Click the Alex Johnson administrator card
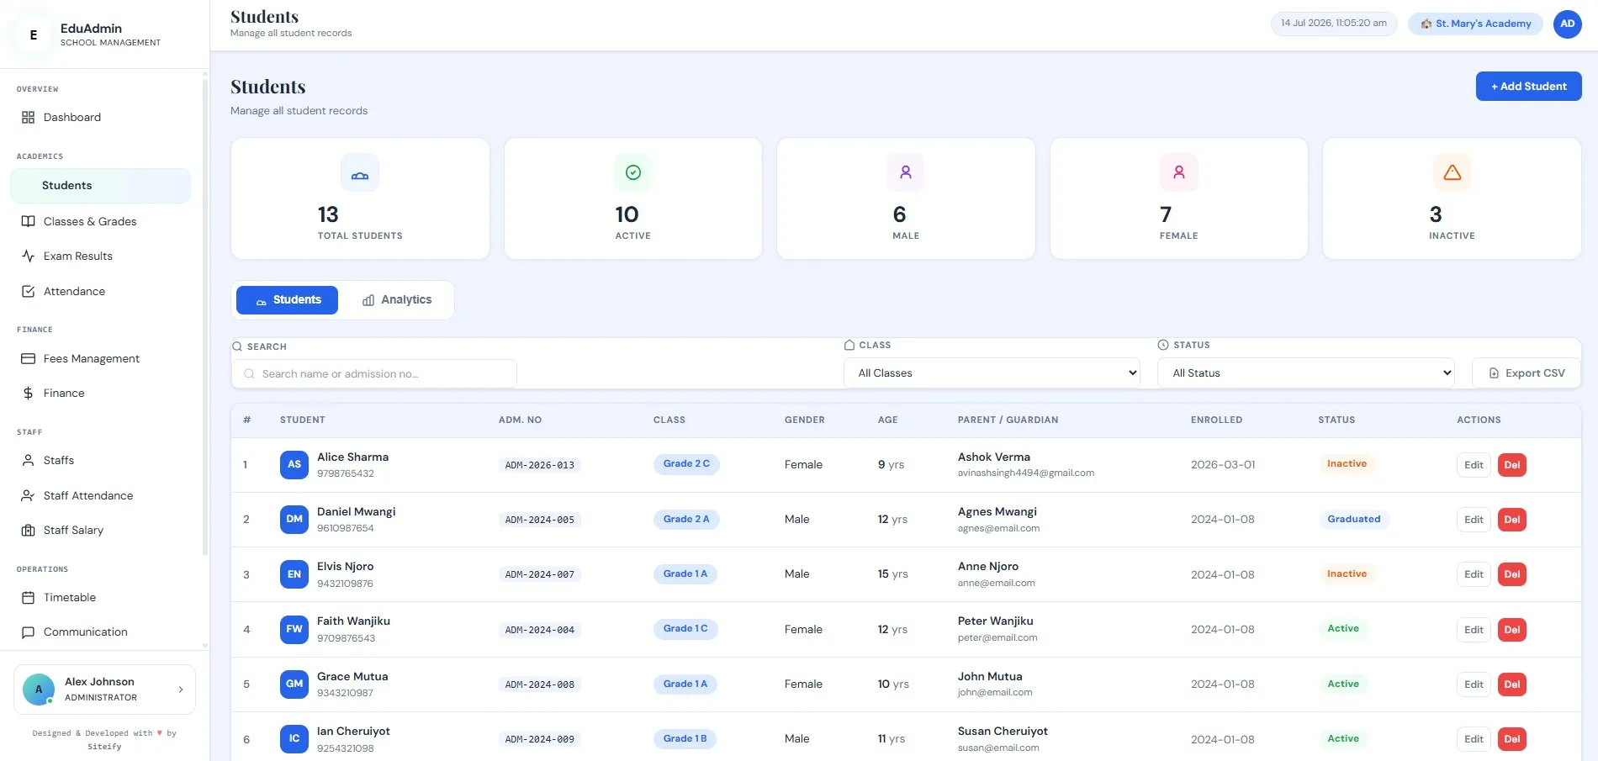Viewport: 1598px width, 761px height. 104,690
